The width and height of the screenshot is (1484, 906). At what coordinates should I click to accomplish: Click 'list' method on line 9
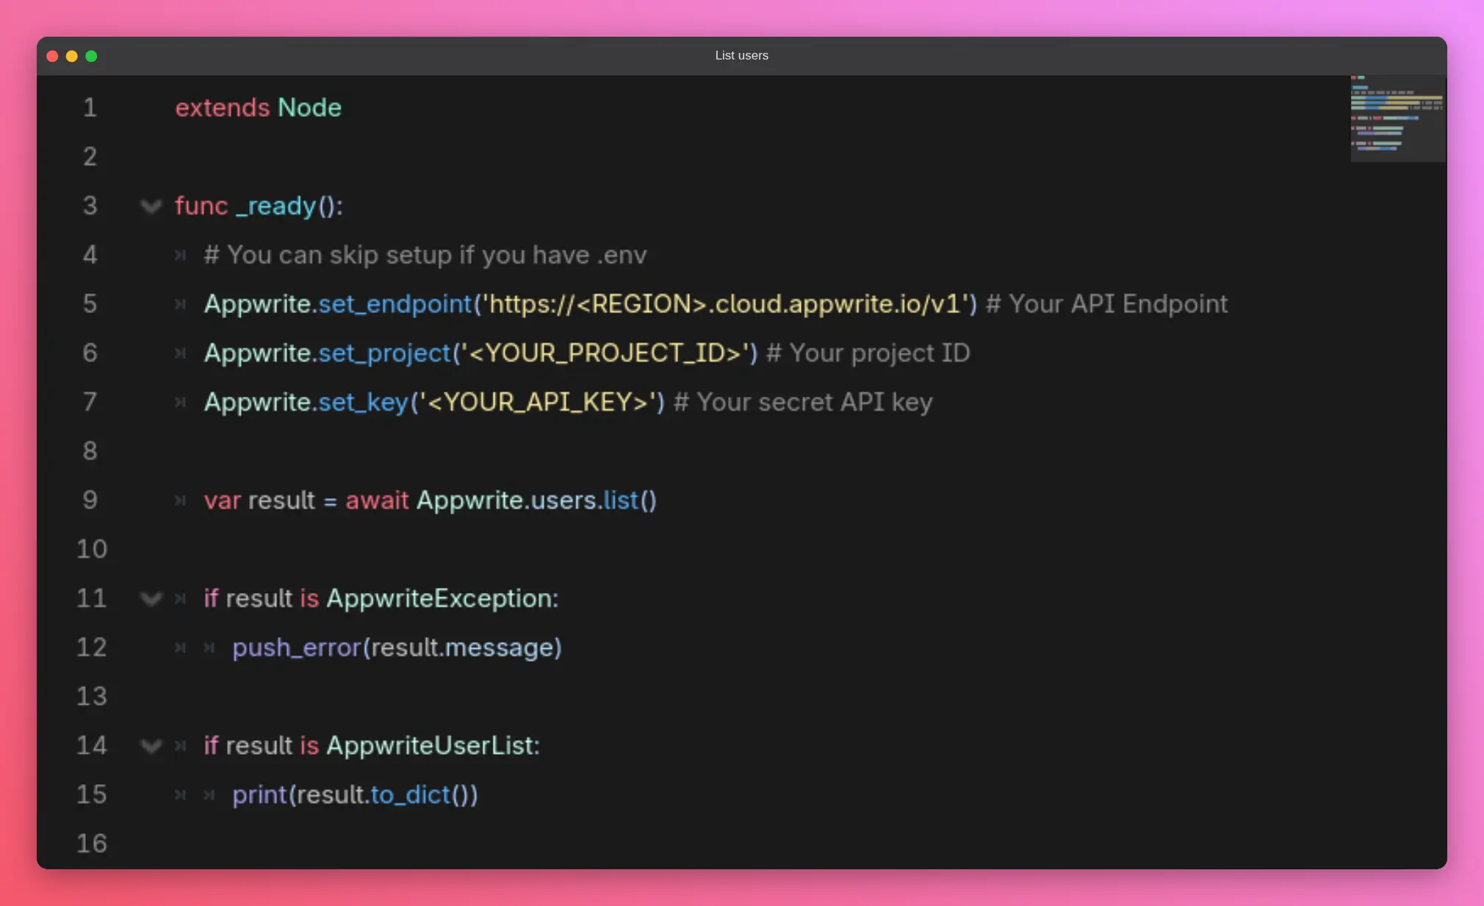[x=621, y=500]
